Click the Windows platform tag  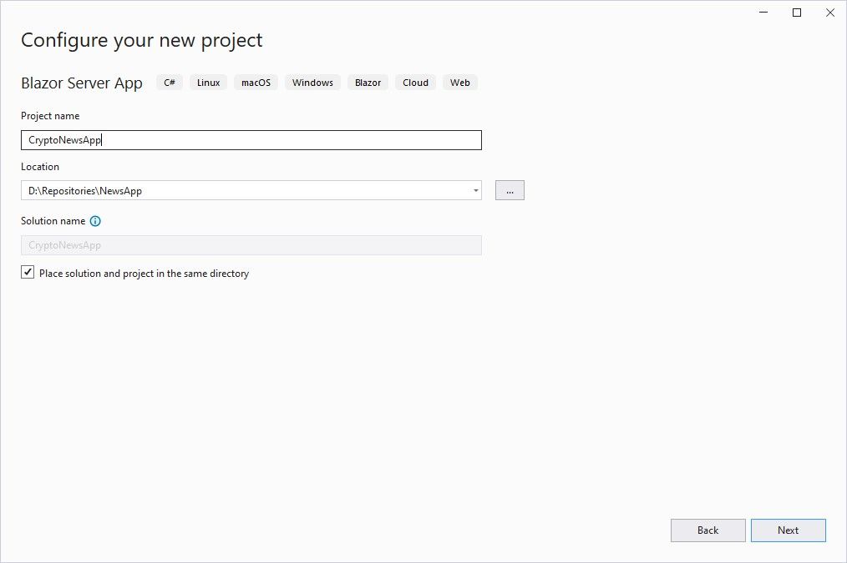click(312, 82)
